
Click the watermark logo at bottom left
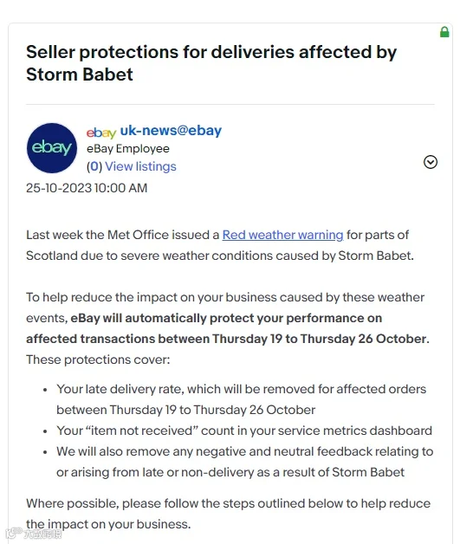tap(33, 533)
